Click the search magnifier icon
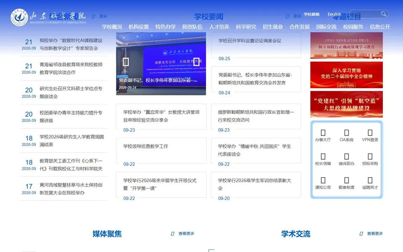403x252 pixels. (x=383, y=14)
